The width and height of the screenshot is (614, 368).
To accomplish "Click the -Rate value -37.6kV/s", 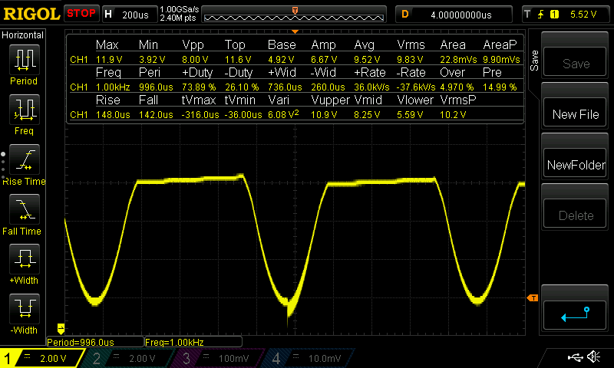I will [x=416, y=87].
